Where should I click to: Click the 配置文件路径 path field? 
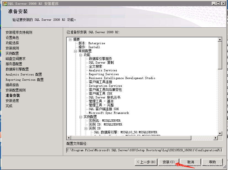[x=144, y=150]
